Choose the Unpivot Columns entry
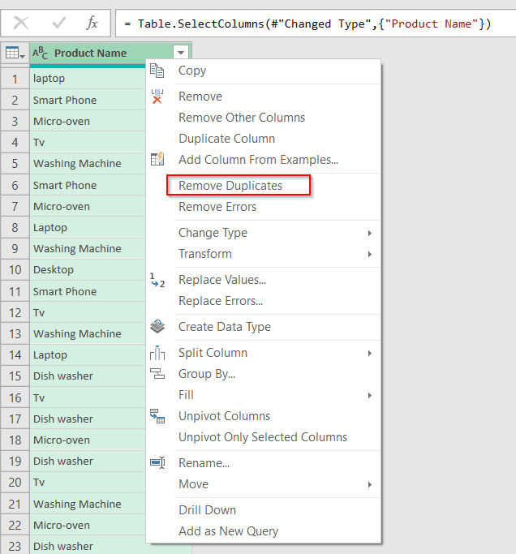The width and height of the screenshot is (516, 554). (x=224, y=416)
